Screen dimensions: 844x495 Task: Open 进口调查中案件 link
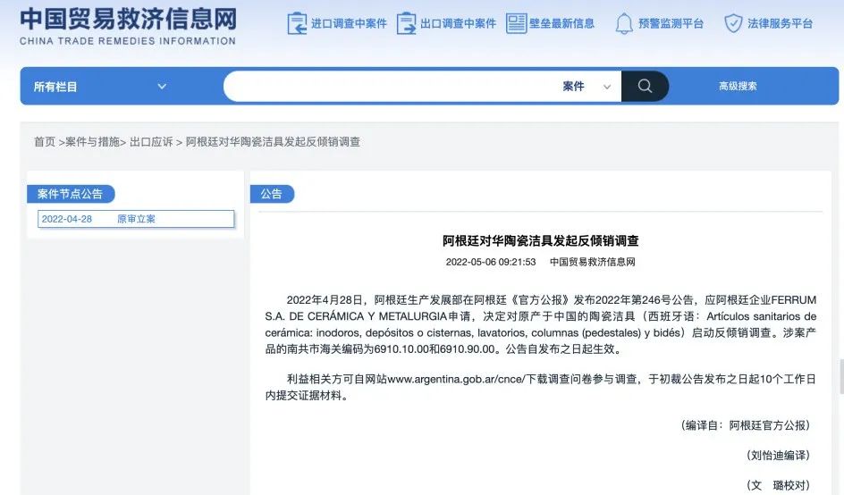[349, 23]
